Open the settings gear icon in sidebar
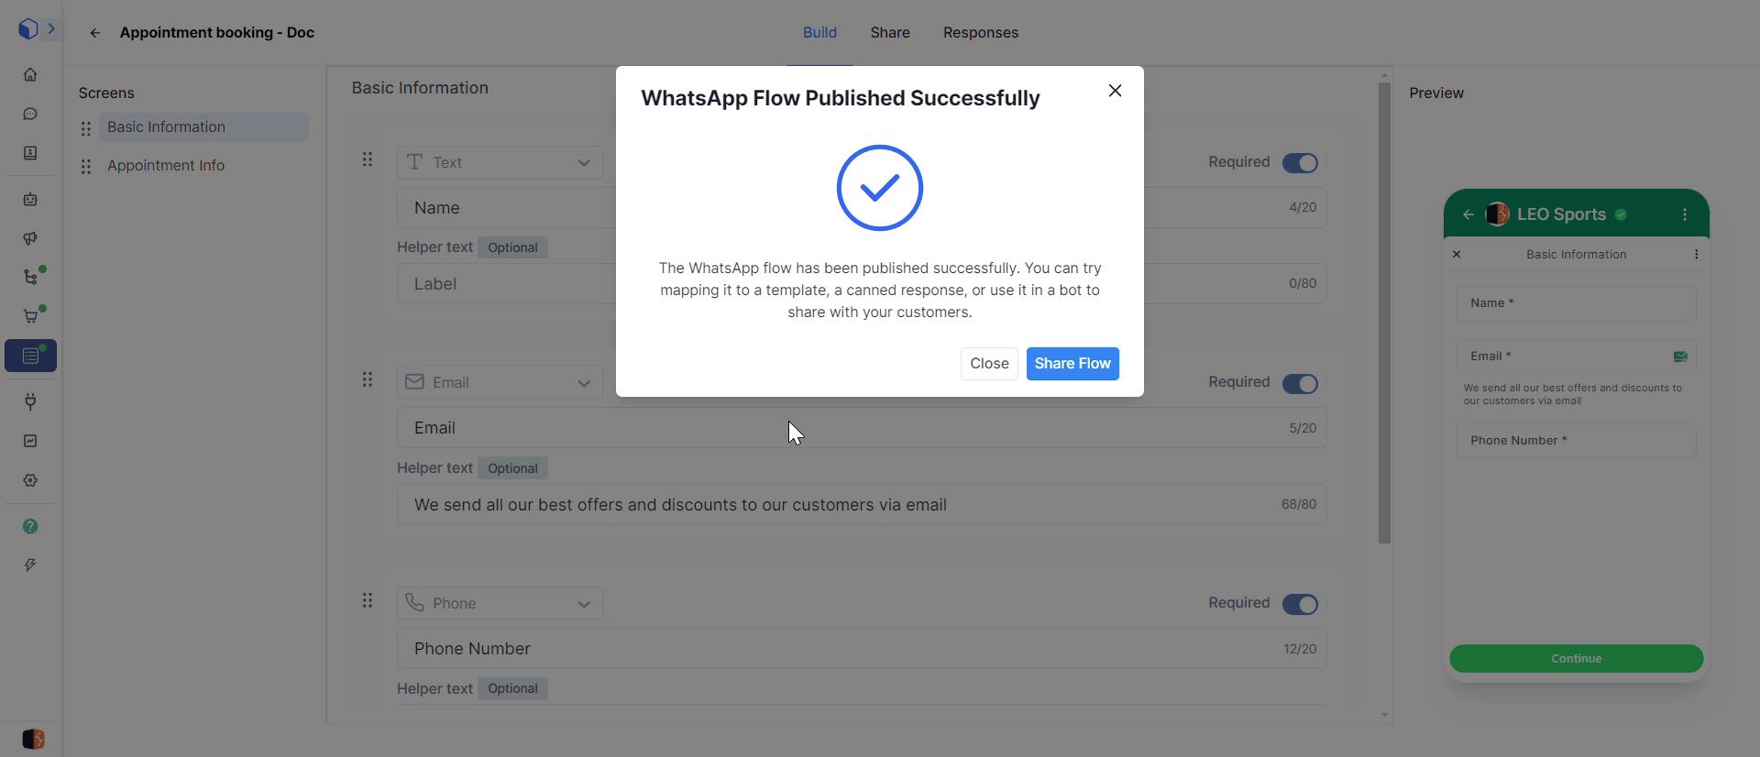Screen dimensions: 1760x757 [x=30, y=480]
